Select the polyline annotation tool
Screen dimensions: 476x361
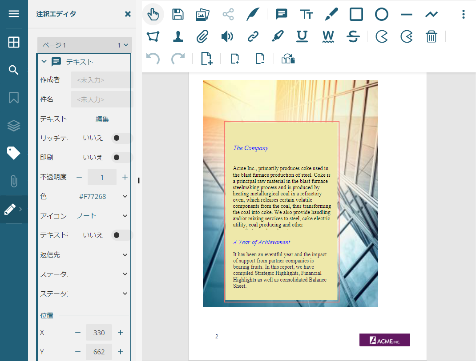432,14
